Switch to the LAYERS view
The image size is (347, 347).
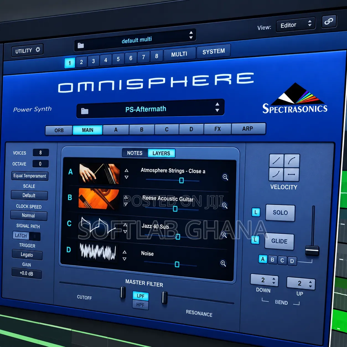point(161,153)
